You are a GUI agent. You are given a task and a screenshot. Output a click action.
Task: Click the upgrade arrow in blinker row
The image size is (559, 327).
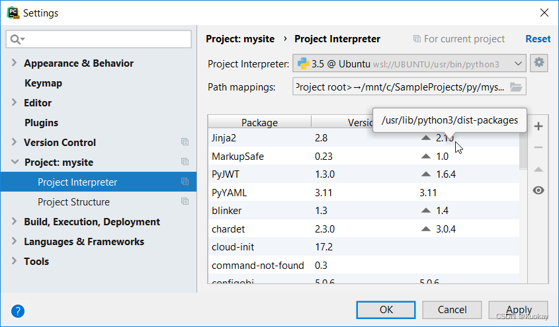(425, 210)
